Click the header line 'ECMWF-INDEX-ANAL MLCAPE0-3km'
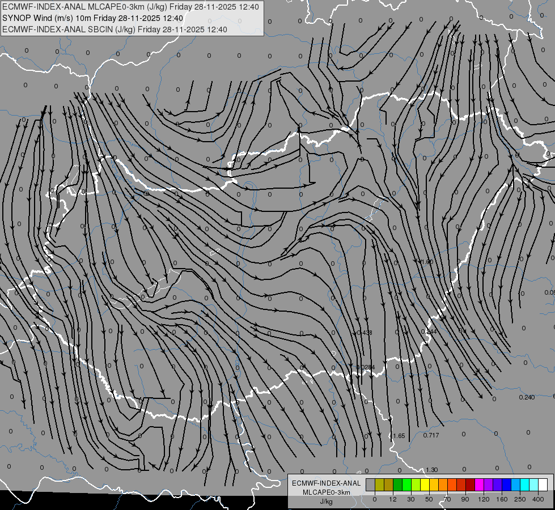This screenshot has height=510, width=555. [130, 7]
